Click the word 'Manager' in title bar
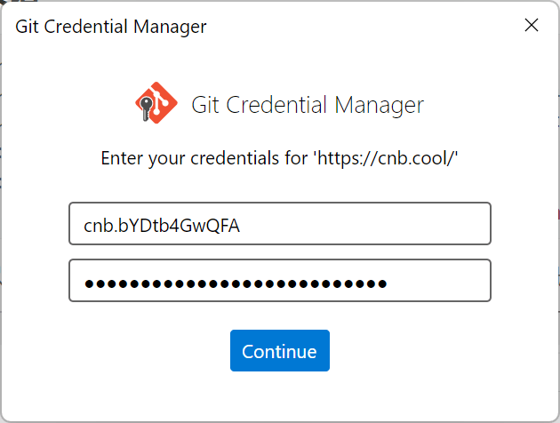The image size is (560, 423). [x=174, y=27]
